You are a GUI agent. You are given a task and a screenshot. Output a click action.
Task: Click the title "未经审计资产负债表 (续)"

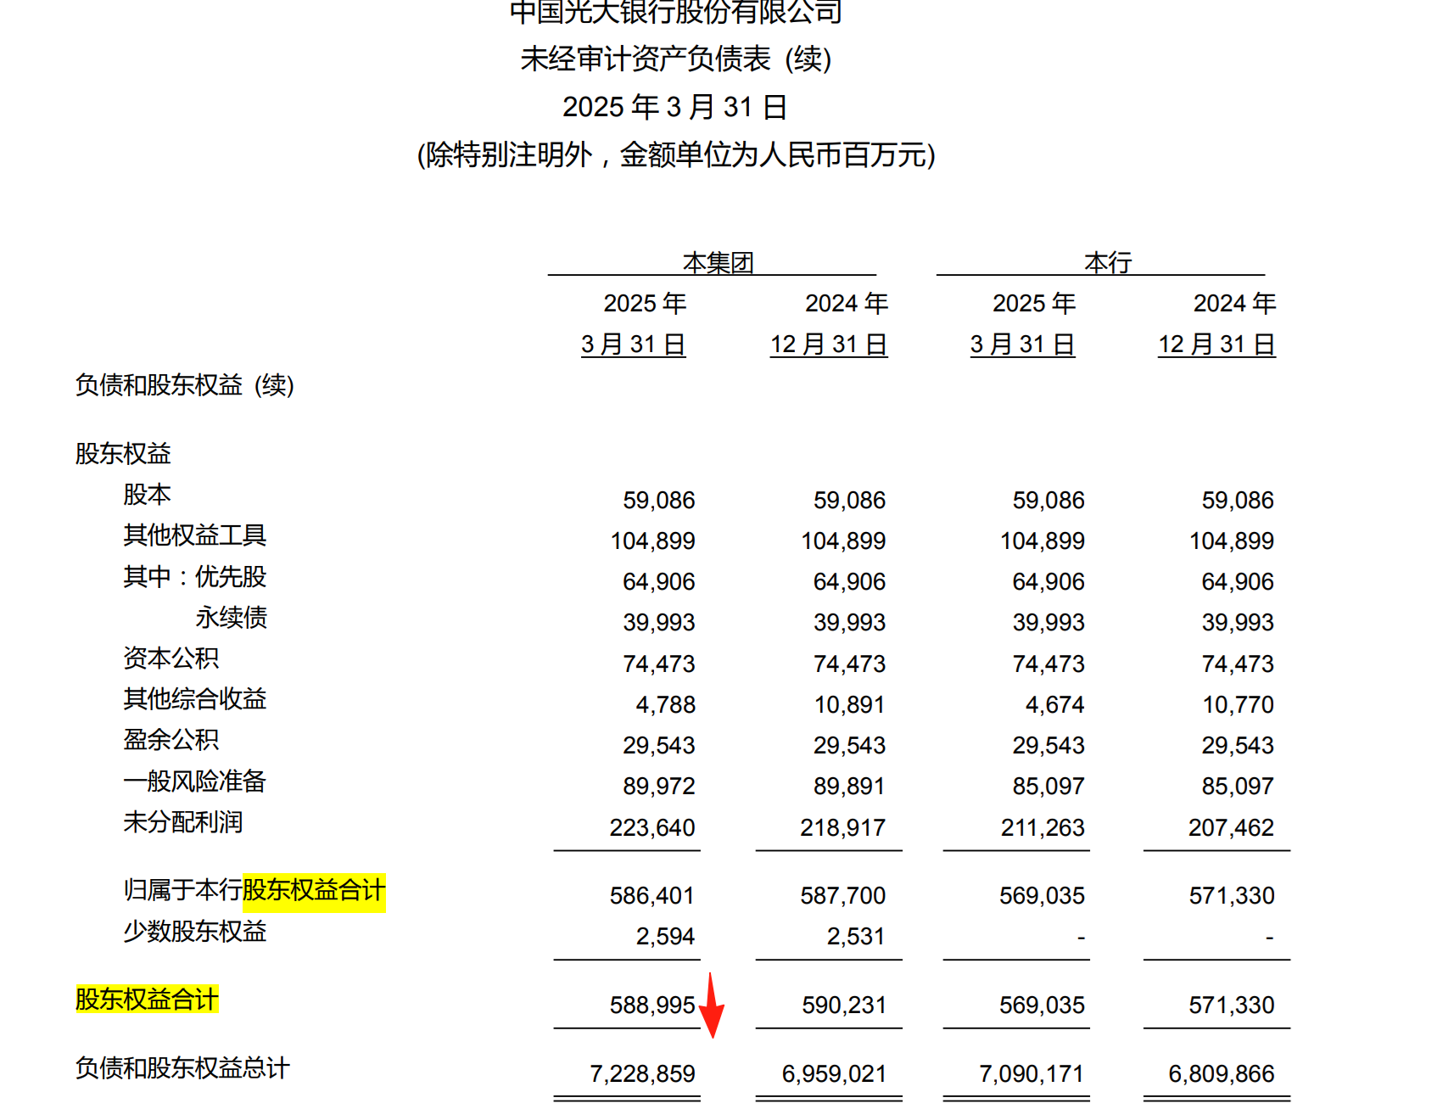pyautogui.click(x=675, y=59)
